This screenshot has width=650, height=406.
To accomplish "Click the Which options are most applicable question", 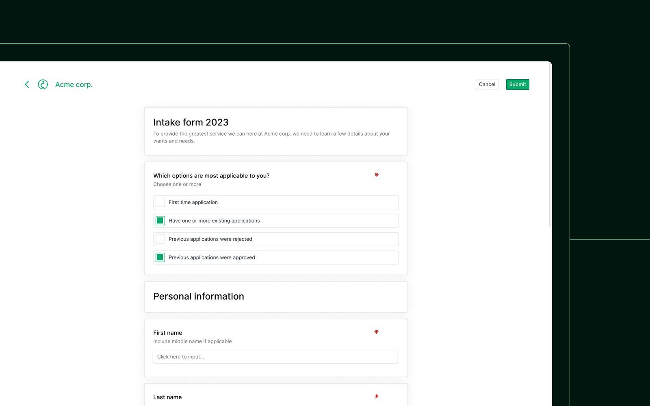I will pyautogui.click(x=211, y=176).
